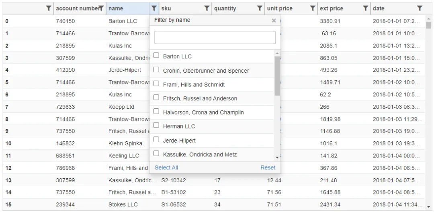Select the Stokes LLC cell in row 15
This screenshot has height=214, width=434.
click(123, 204)
